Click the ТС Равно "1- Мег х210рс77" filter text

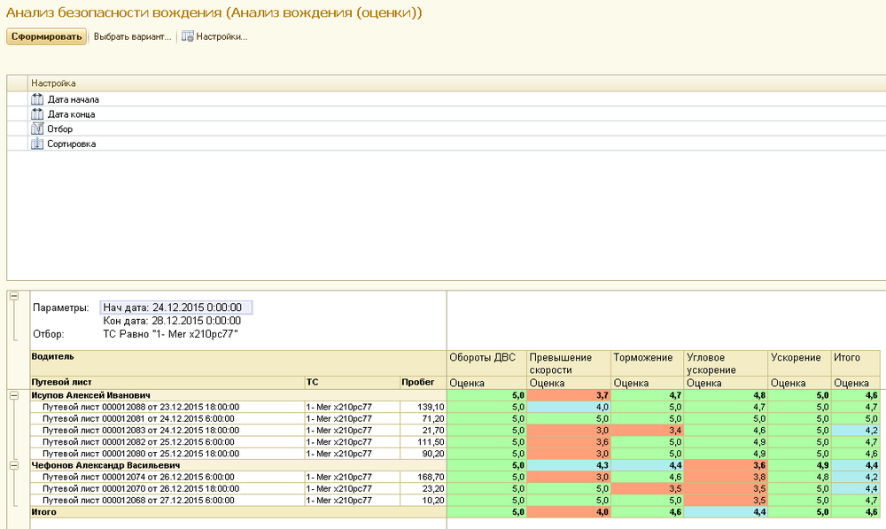pyautogui.click(x=170, y=334)
